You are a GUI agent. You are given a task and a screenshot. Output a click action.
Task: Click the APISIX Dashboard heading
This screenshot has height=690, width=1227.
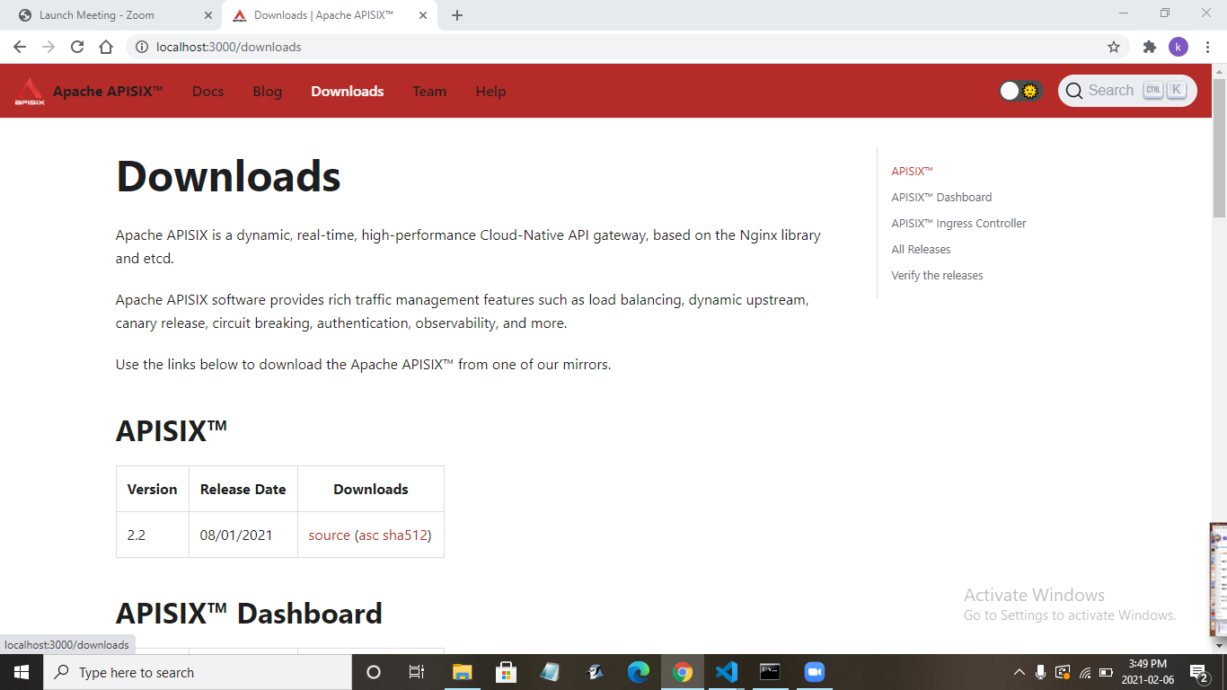tap(249, 613)
